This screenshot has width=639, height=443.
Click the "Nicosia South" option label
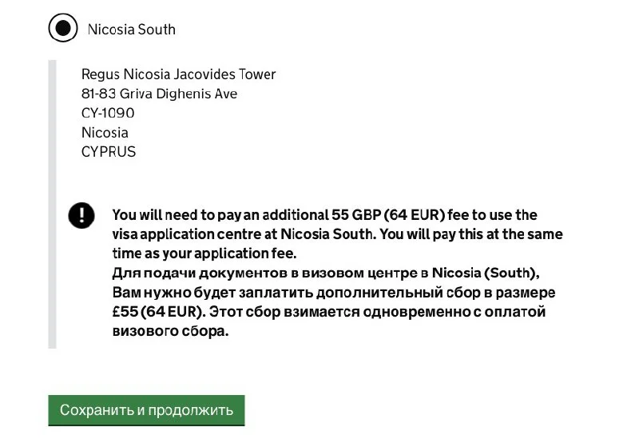[131, 30]
